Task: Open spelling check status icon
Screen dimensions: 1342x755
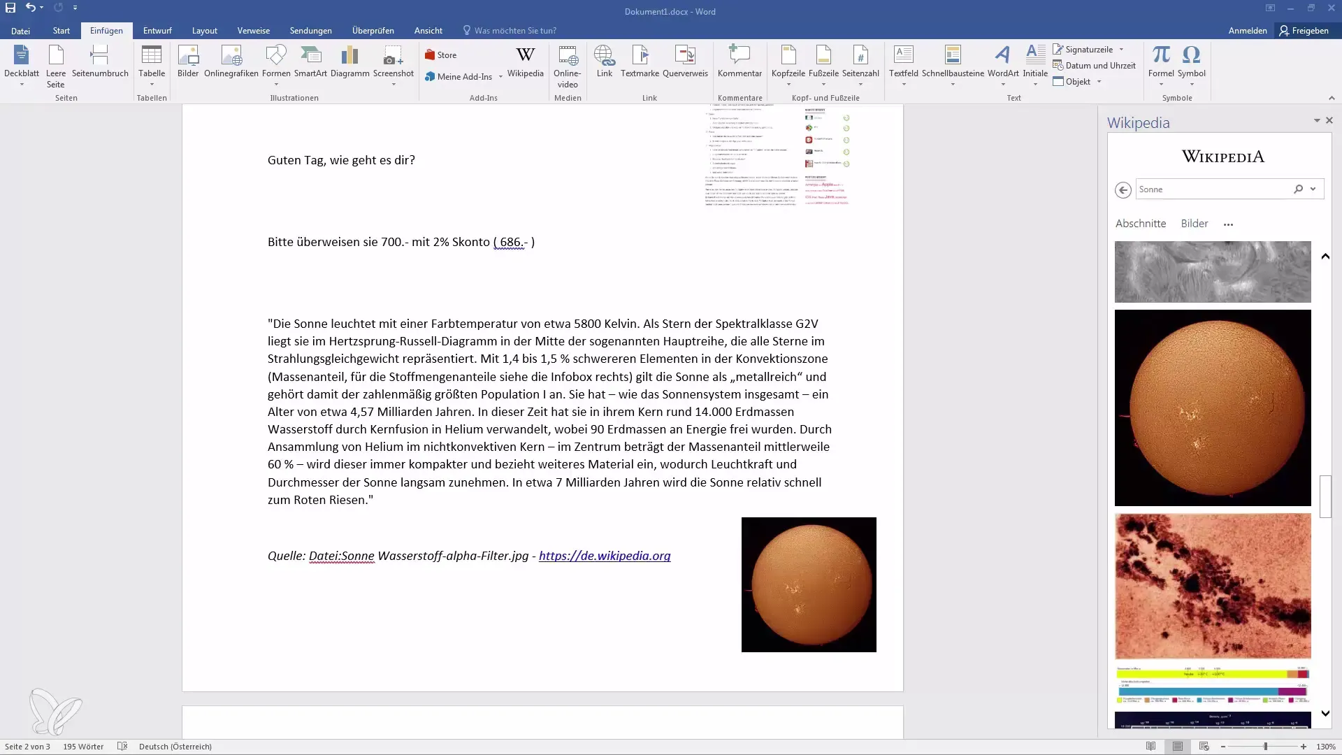Action: 122,747
